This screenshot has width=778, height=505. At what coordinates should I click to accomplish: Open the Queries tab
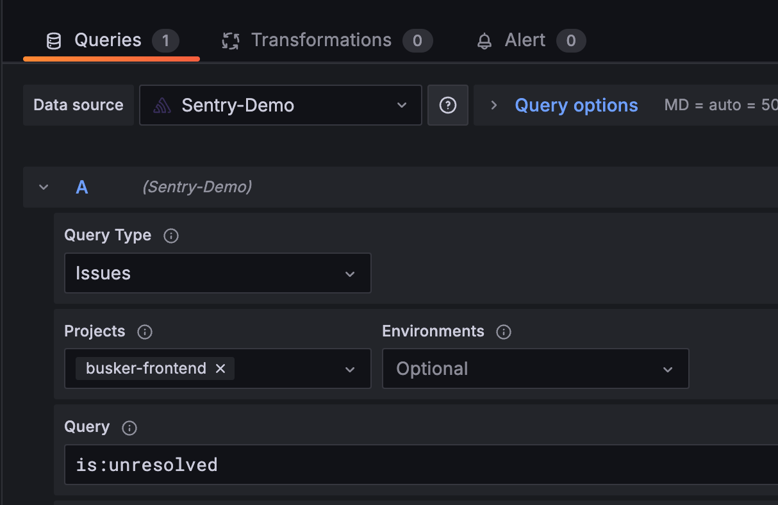[112, 41]
